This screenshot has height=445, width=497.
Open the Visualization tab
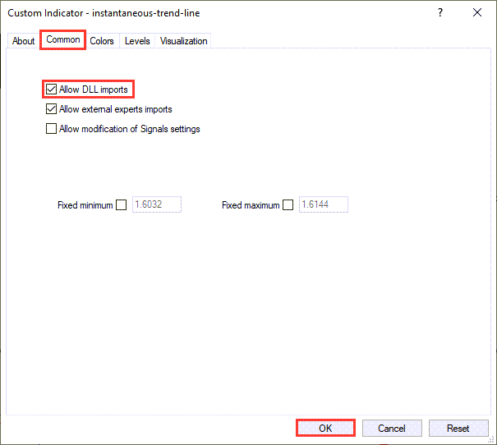click(x=183, y=41)
